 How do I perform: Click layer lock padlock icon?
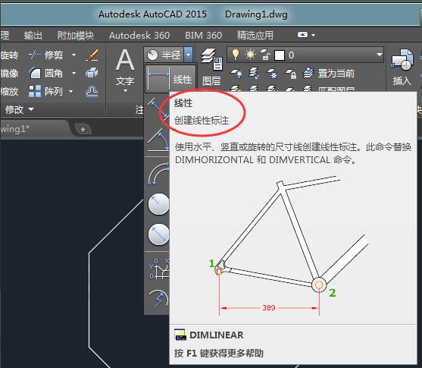pyautogui.click(x=291, y=73)
